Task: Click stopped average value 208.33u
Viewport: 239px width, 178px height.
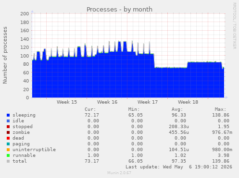Action: coord(179,127)
